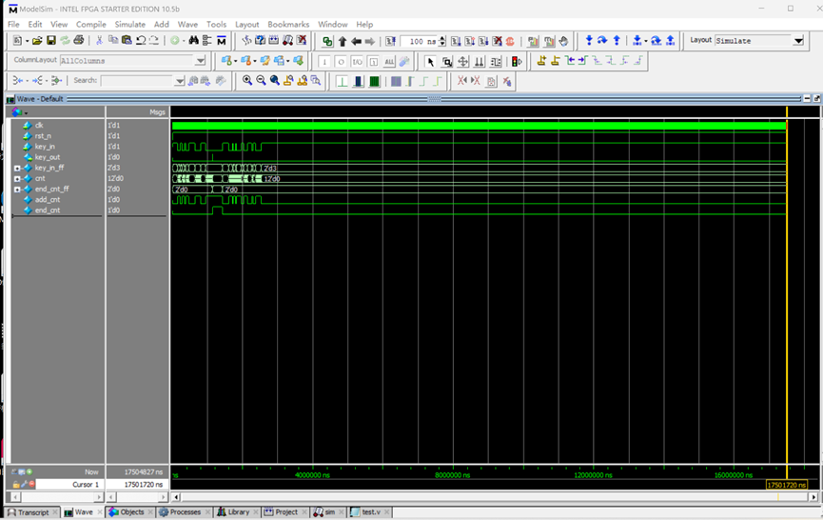
Task: Click the traffic light breakpoint icon
Action: tap(517, 62)
